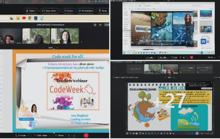Open the three-dot More options button
The width and height of the screenshot is (220, 139).
tap(80, 136)
